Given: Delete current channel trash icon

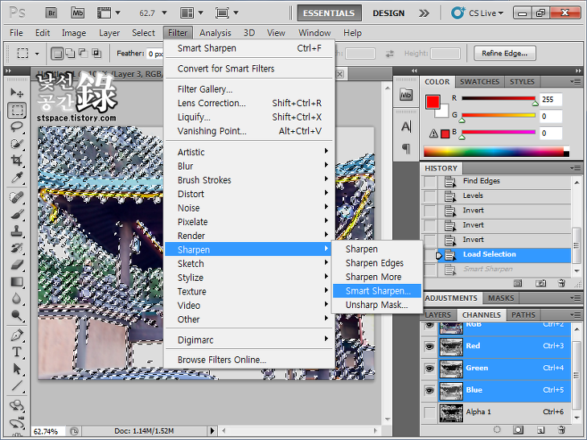Looking at the screenshot, I should (561, 429).
